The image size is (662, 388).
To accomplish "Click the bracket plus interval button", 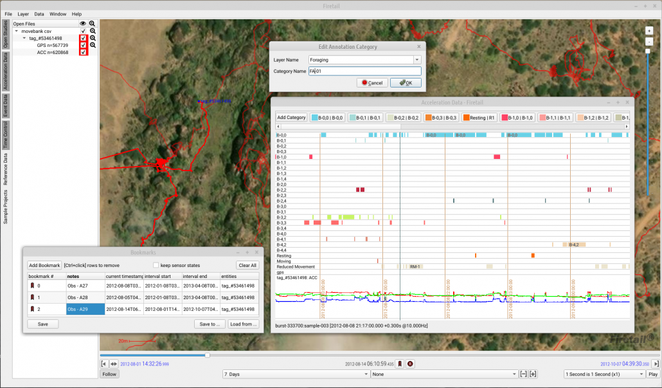I will pos(533,374).
